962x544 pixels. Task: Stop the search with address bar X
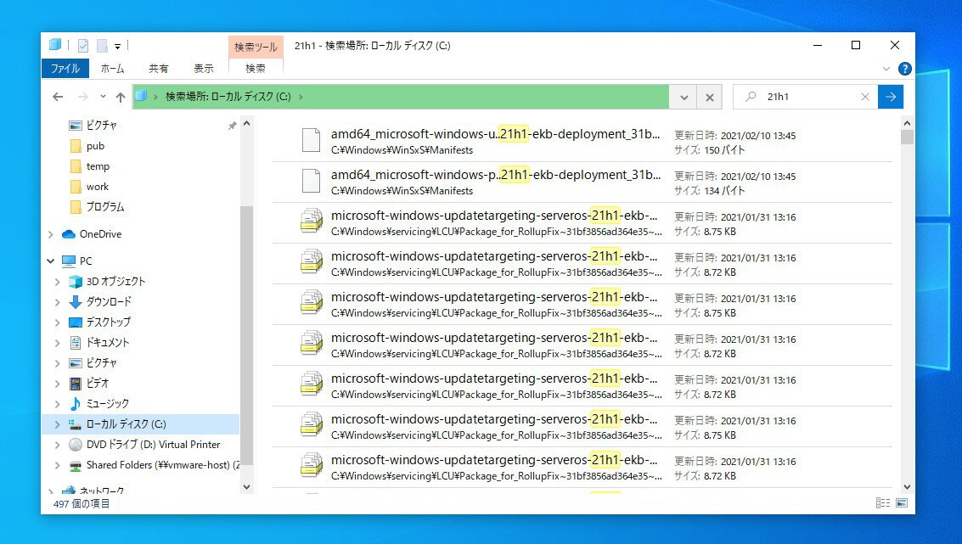710,97
